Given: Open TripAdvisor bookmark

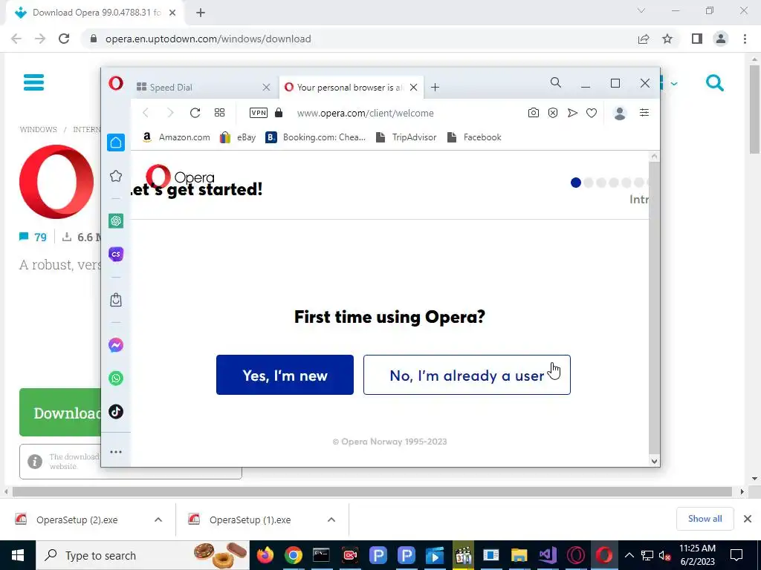Looking at the screenshot, I should 407,137.
